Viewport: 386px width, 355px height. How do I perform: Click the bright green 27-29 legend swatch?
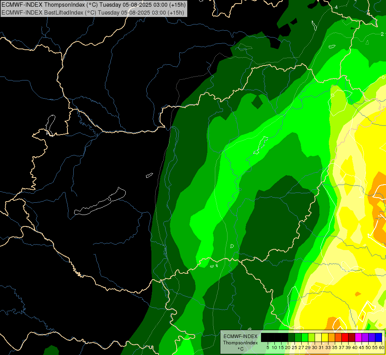point(305,337)
